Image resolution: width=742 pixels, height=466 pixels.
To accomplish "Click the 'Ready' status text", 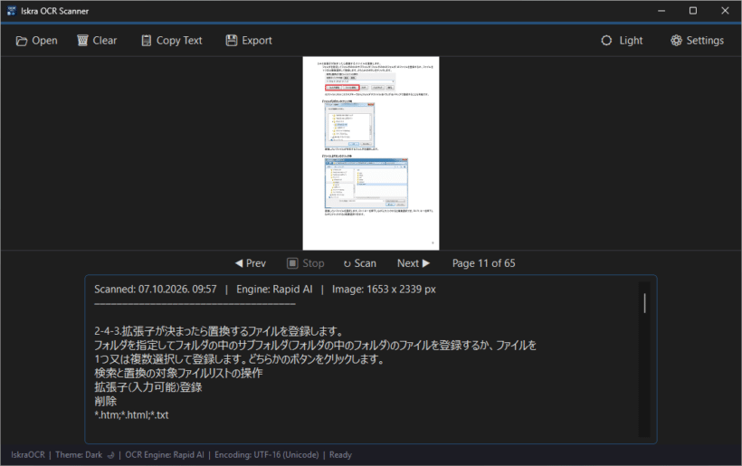I will click(341, 454).
